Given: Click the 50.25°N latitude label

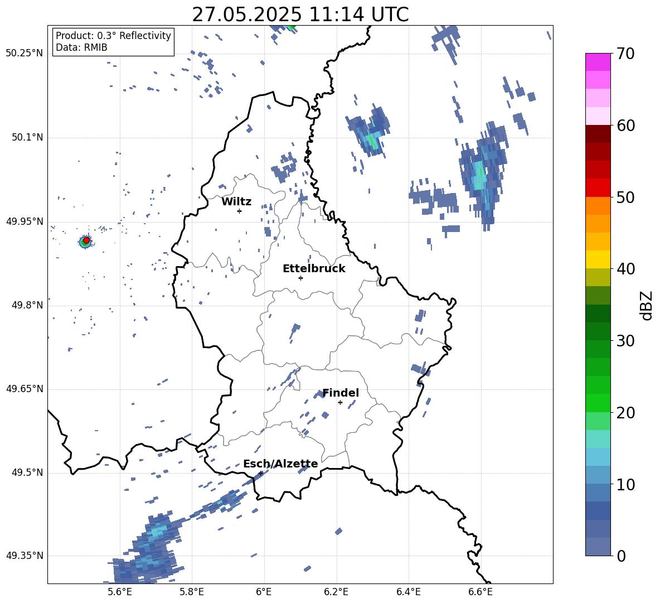Looking at the screenshot, I should pyautogui.click(x=24, y=54).
